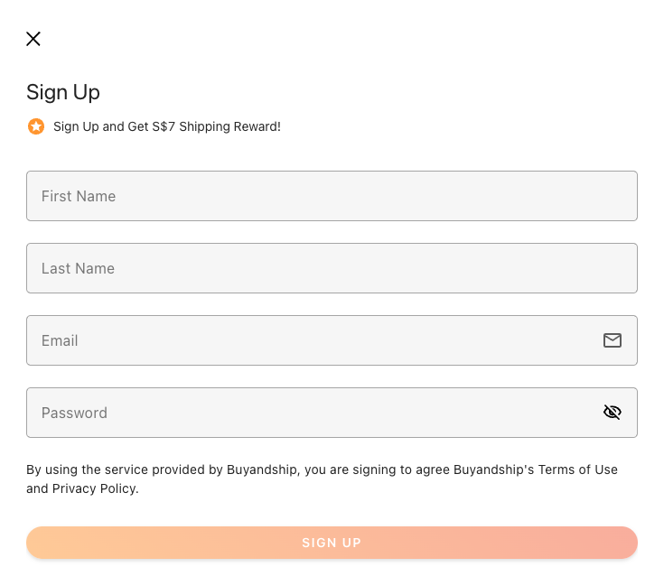Click the crossed-out eye icon in Password field
The width and height of the screenshot is (664, 567).
(x=613, y=412)
